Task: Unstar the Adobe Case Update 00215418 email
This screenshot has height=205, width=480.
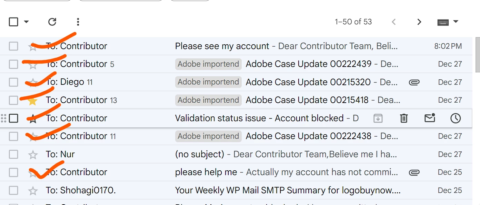Action: [33, 101]
